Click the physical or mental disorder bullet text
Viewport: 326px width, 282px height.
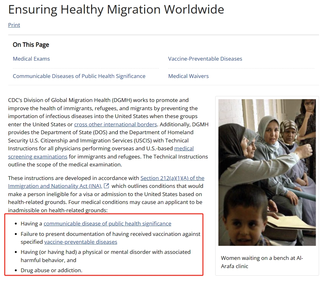point(106,256)
